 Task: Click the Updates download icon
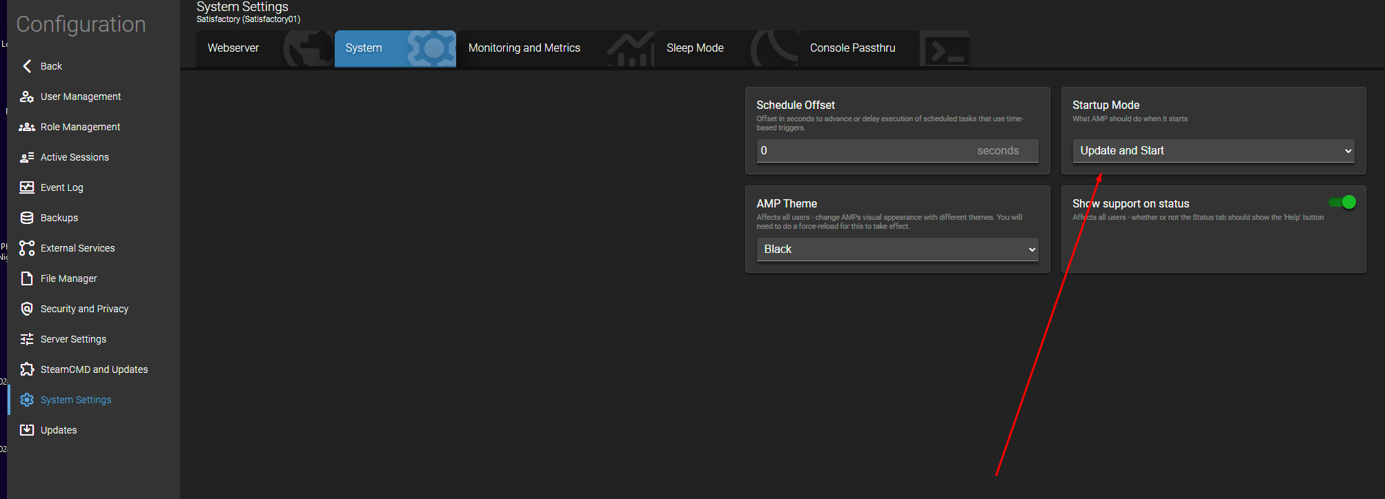[27, 430]
